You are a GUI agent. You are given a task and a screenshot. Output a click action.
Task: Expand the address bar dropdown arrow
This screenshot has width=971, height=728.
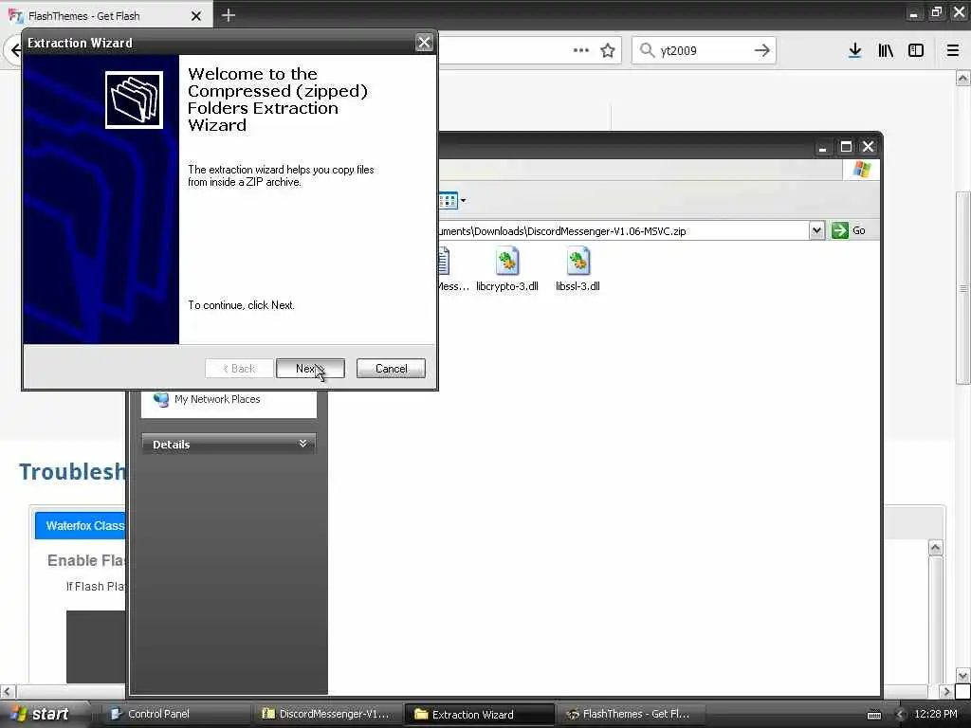point(816,230)
